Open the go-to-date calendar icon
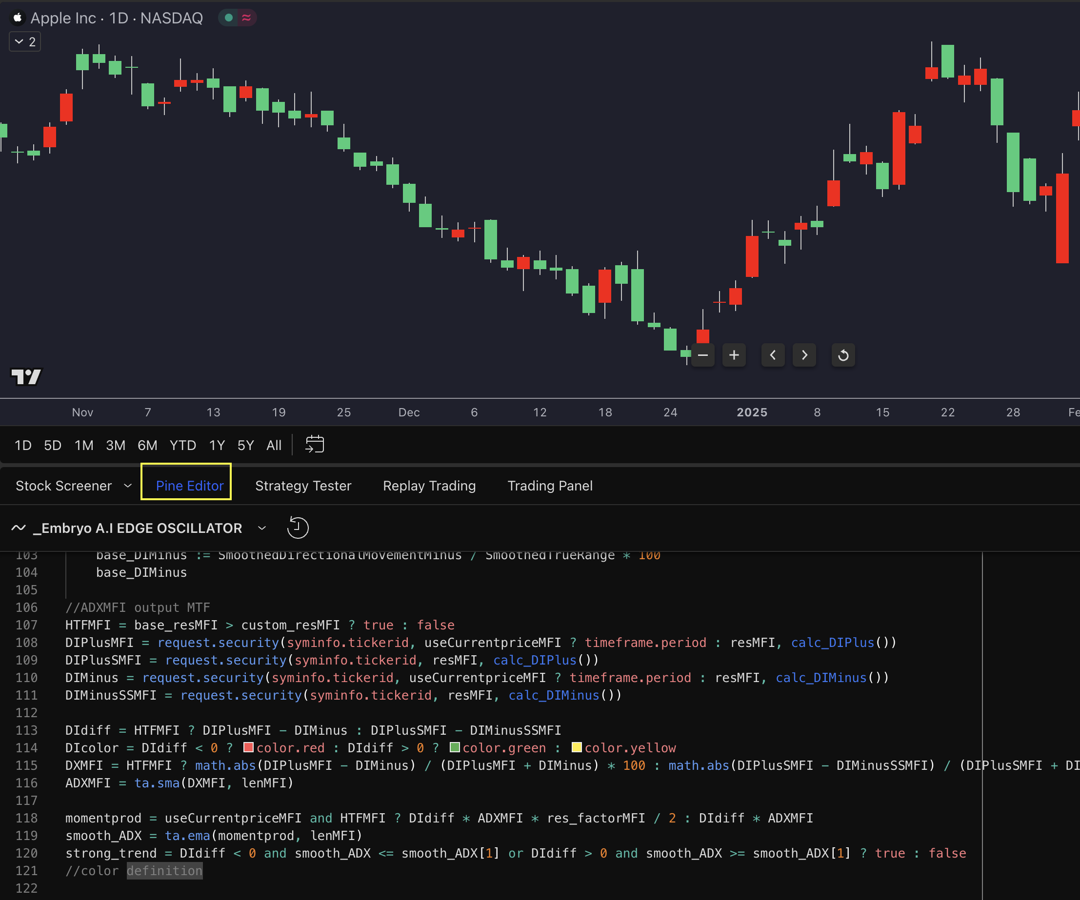The image size is (1080, 900). click(x=314, y=445)
